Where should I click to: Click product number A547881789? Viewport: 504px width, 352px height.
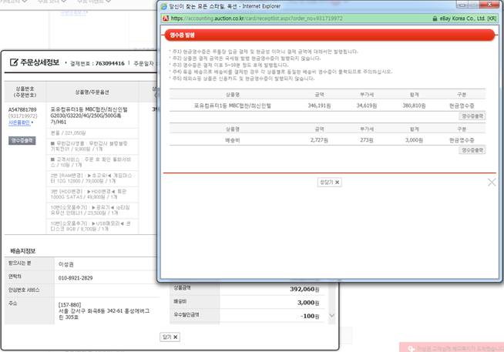coord(22,110)
